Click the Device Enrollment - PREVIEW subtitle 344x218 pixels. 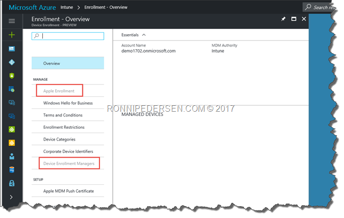[54, 25]
